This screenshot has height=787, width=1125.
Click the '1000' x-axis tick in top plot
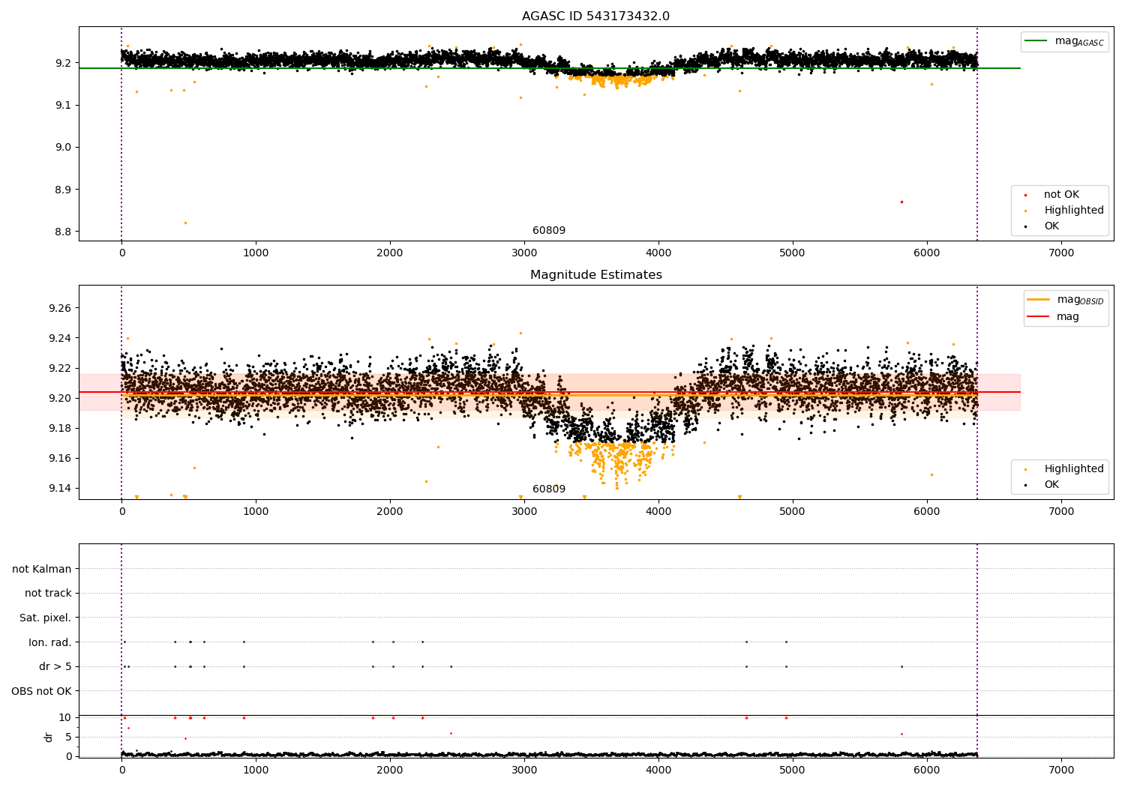tap(256, 253)
